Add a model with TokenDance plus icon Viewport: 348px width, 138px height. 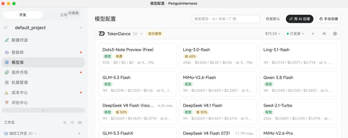click(313, 34)
